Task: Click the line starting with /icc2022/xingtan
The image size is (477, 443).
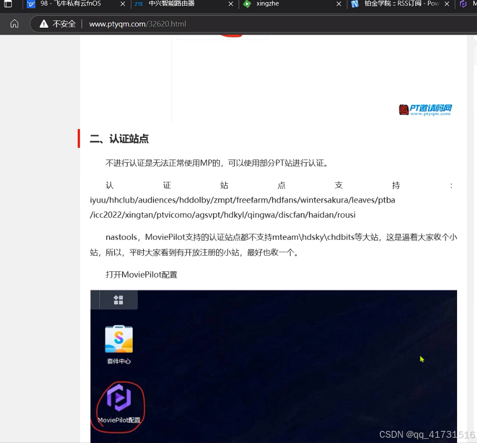Action: click(x=222, y=215)
